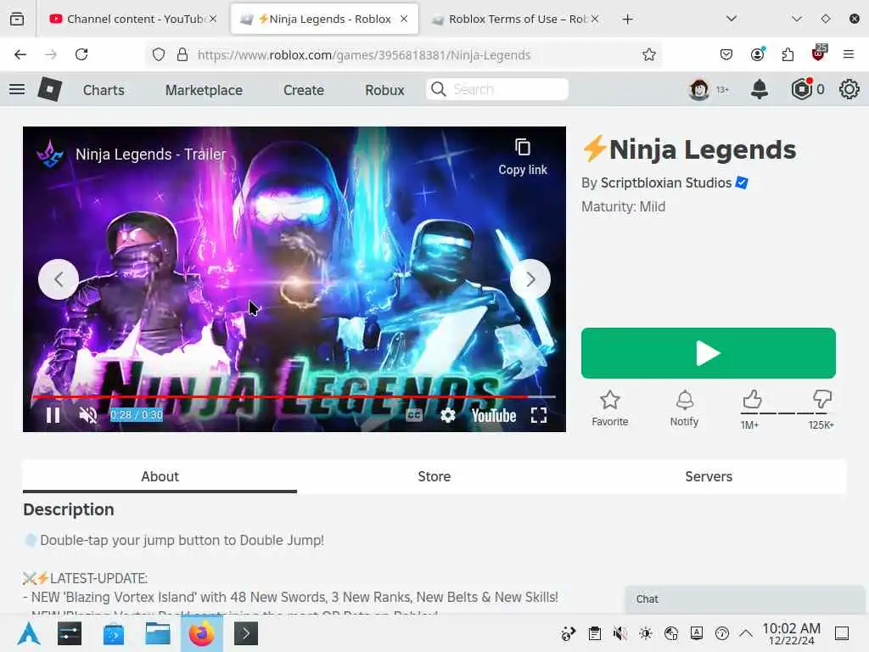Viewport: 869px width, 652px height.
Task: Go to the Create page
Action: [303, 90]
